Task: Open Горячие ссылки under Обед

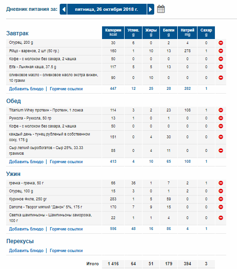Action: click(x=66, y=162)
